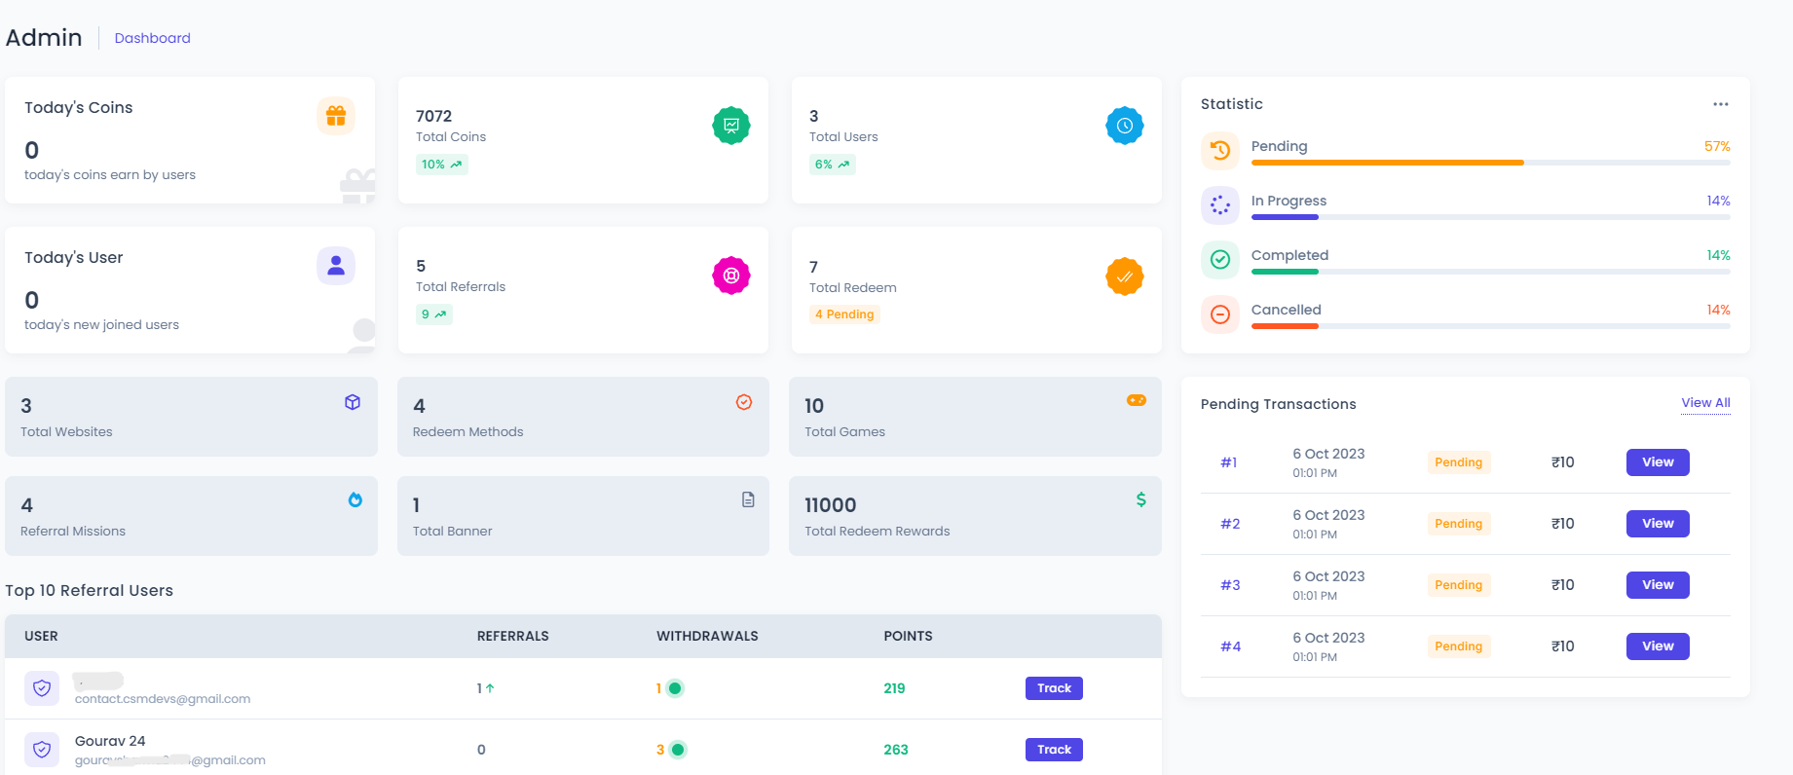Click the user icon in Today's User card
The width and height of the screenshot is (1793, 775).
point(336,265)
